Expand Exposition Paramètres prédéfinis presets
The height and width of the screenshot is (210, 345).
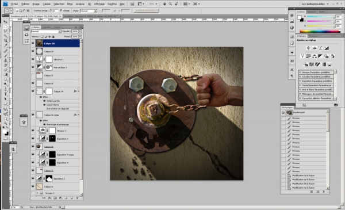point(300,81)
